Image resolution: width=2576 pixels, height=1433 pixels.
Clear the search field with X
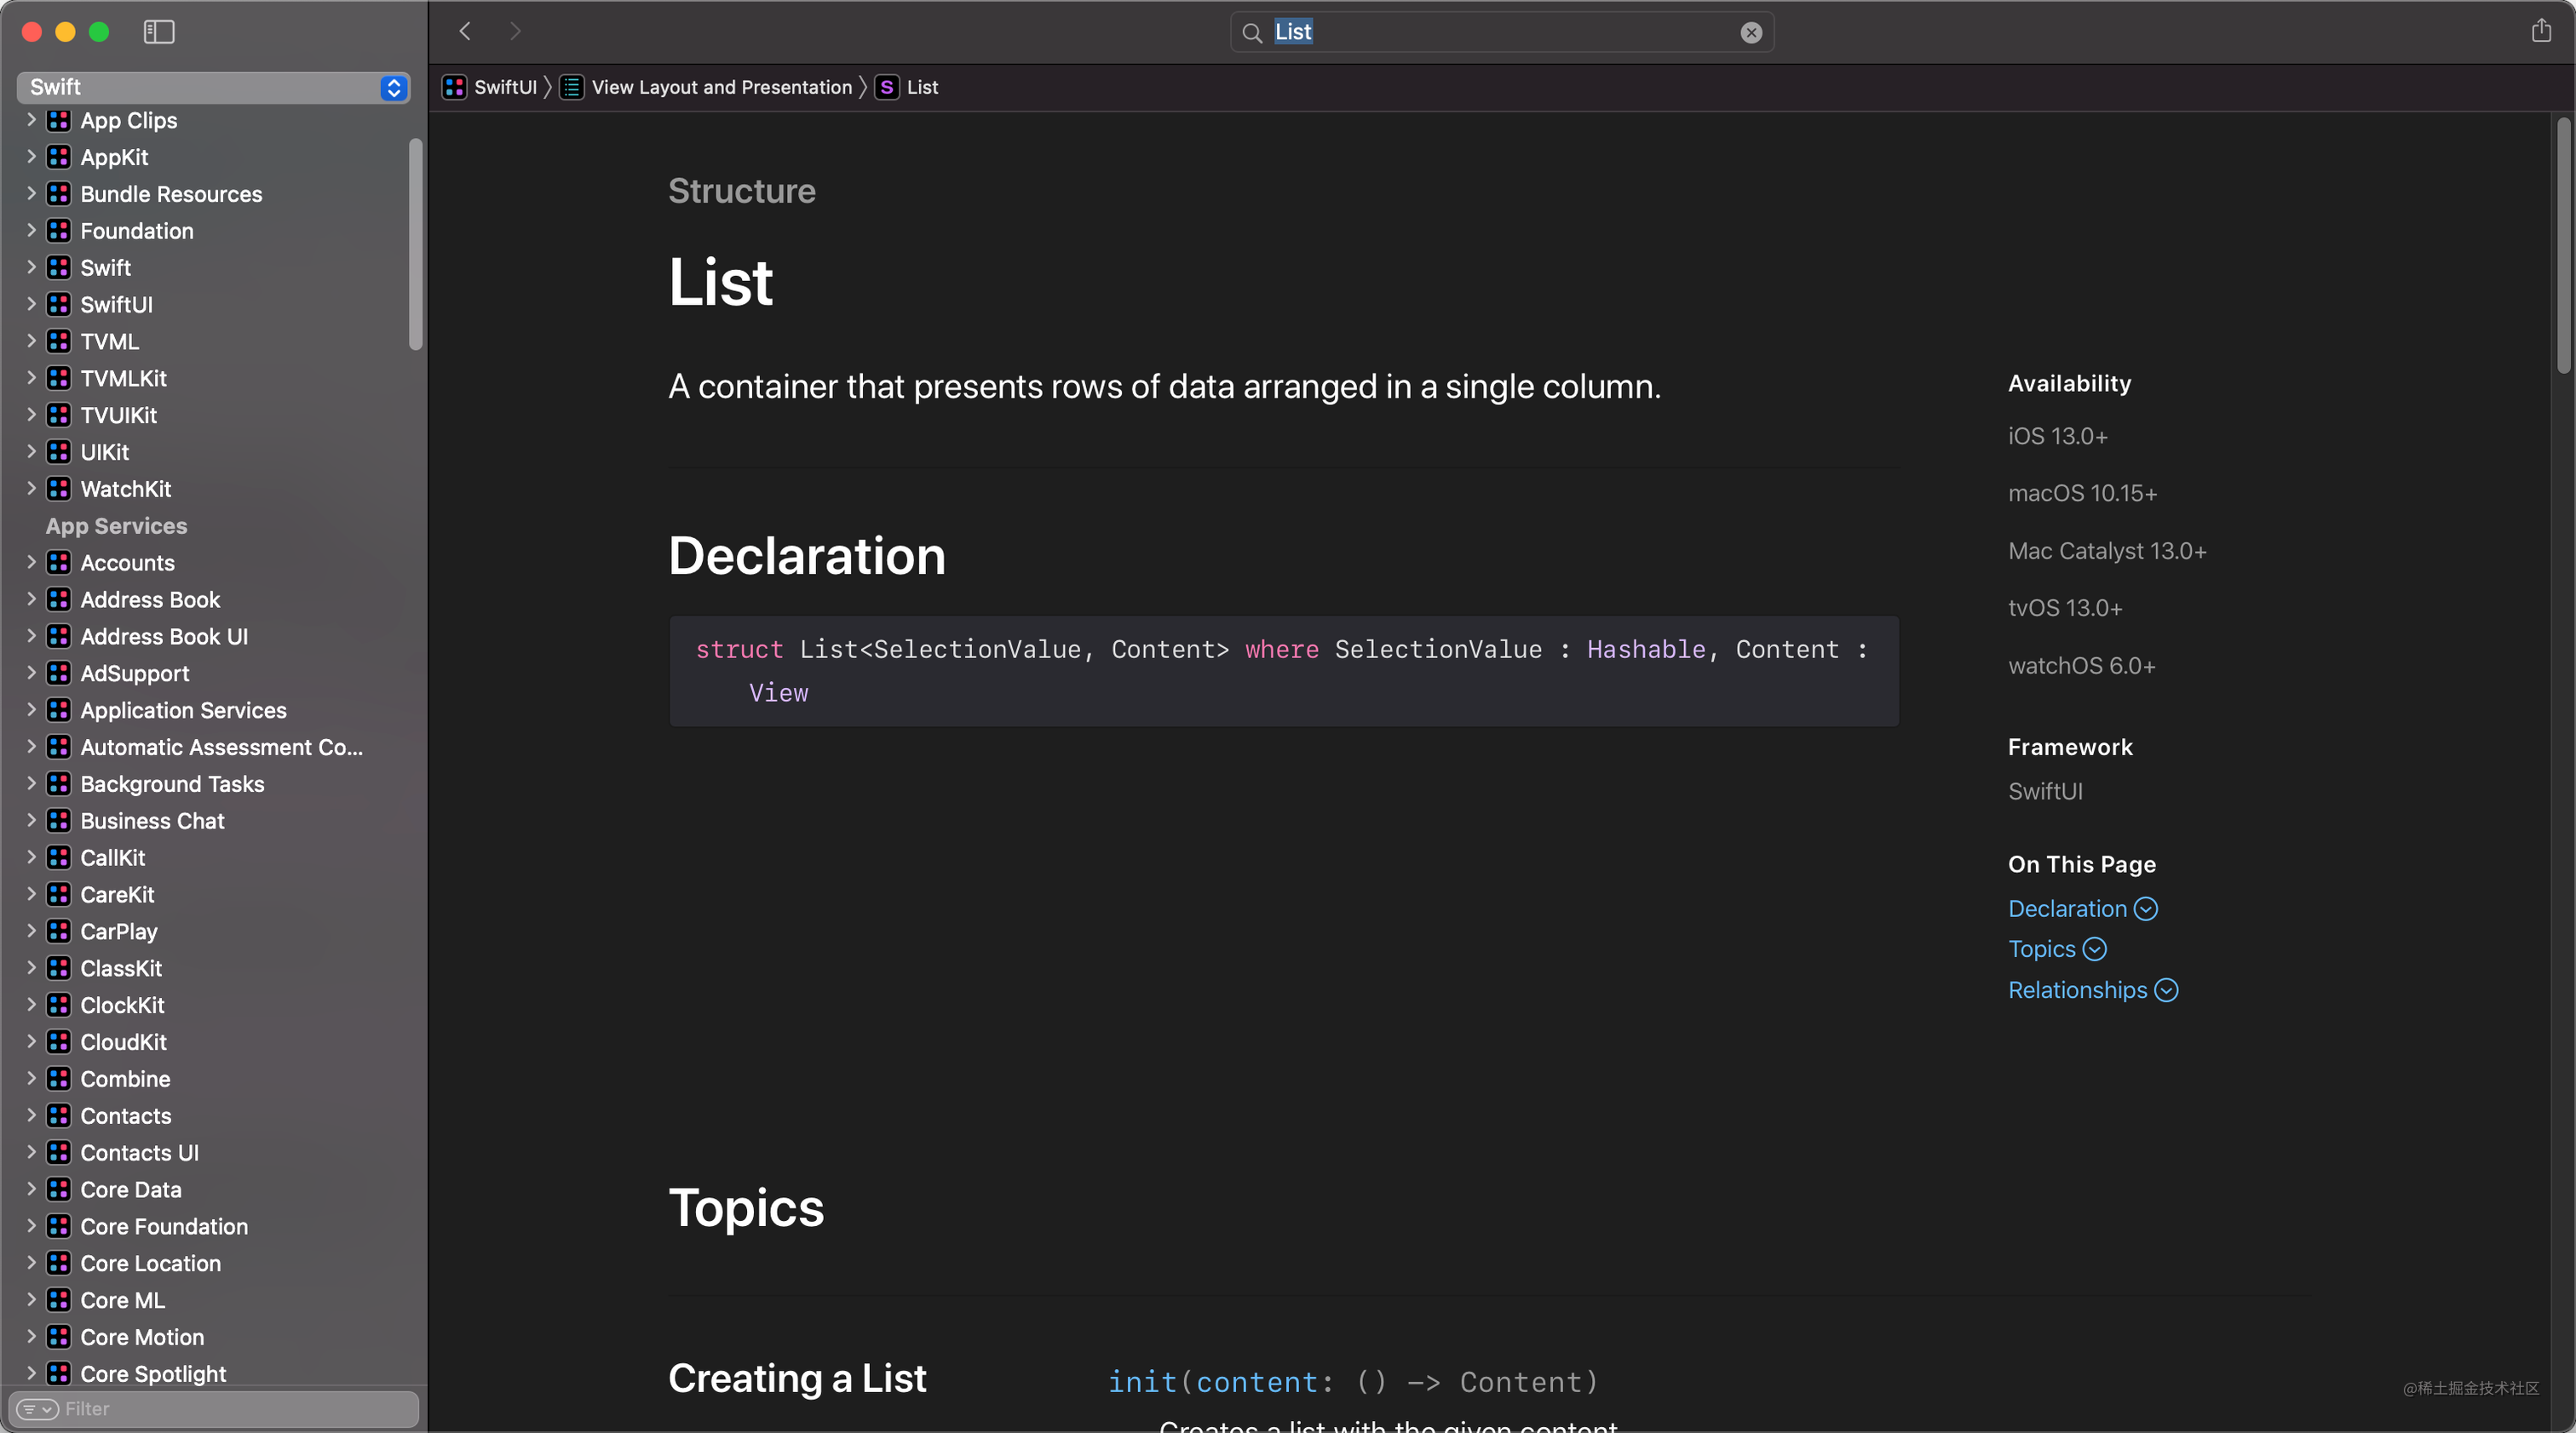click(x=1751, y=33)
